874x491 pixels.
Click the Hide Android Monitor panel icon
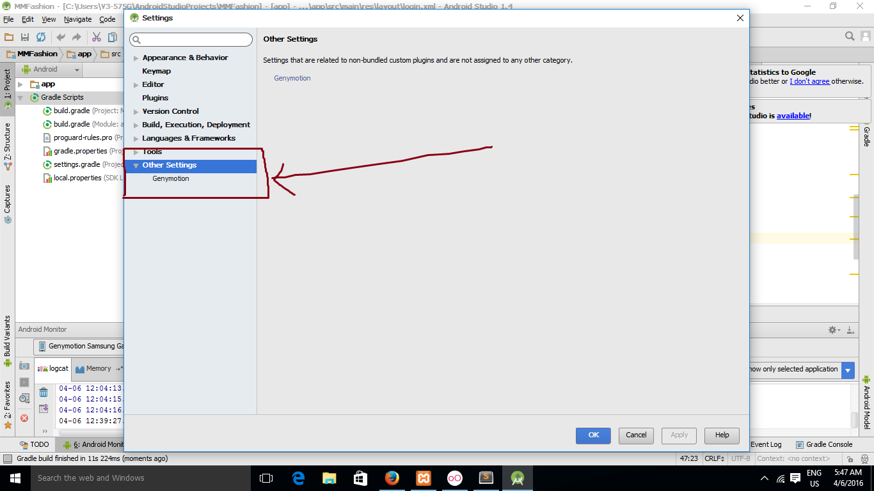850,330
